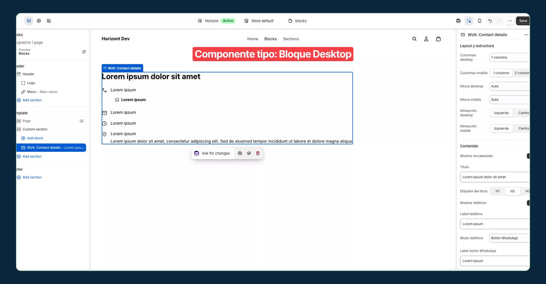Set Columnas mobile to 2 columnas
This screenshot has width=546, height=284.
click(x=521, y=73)
